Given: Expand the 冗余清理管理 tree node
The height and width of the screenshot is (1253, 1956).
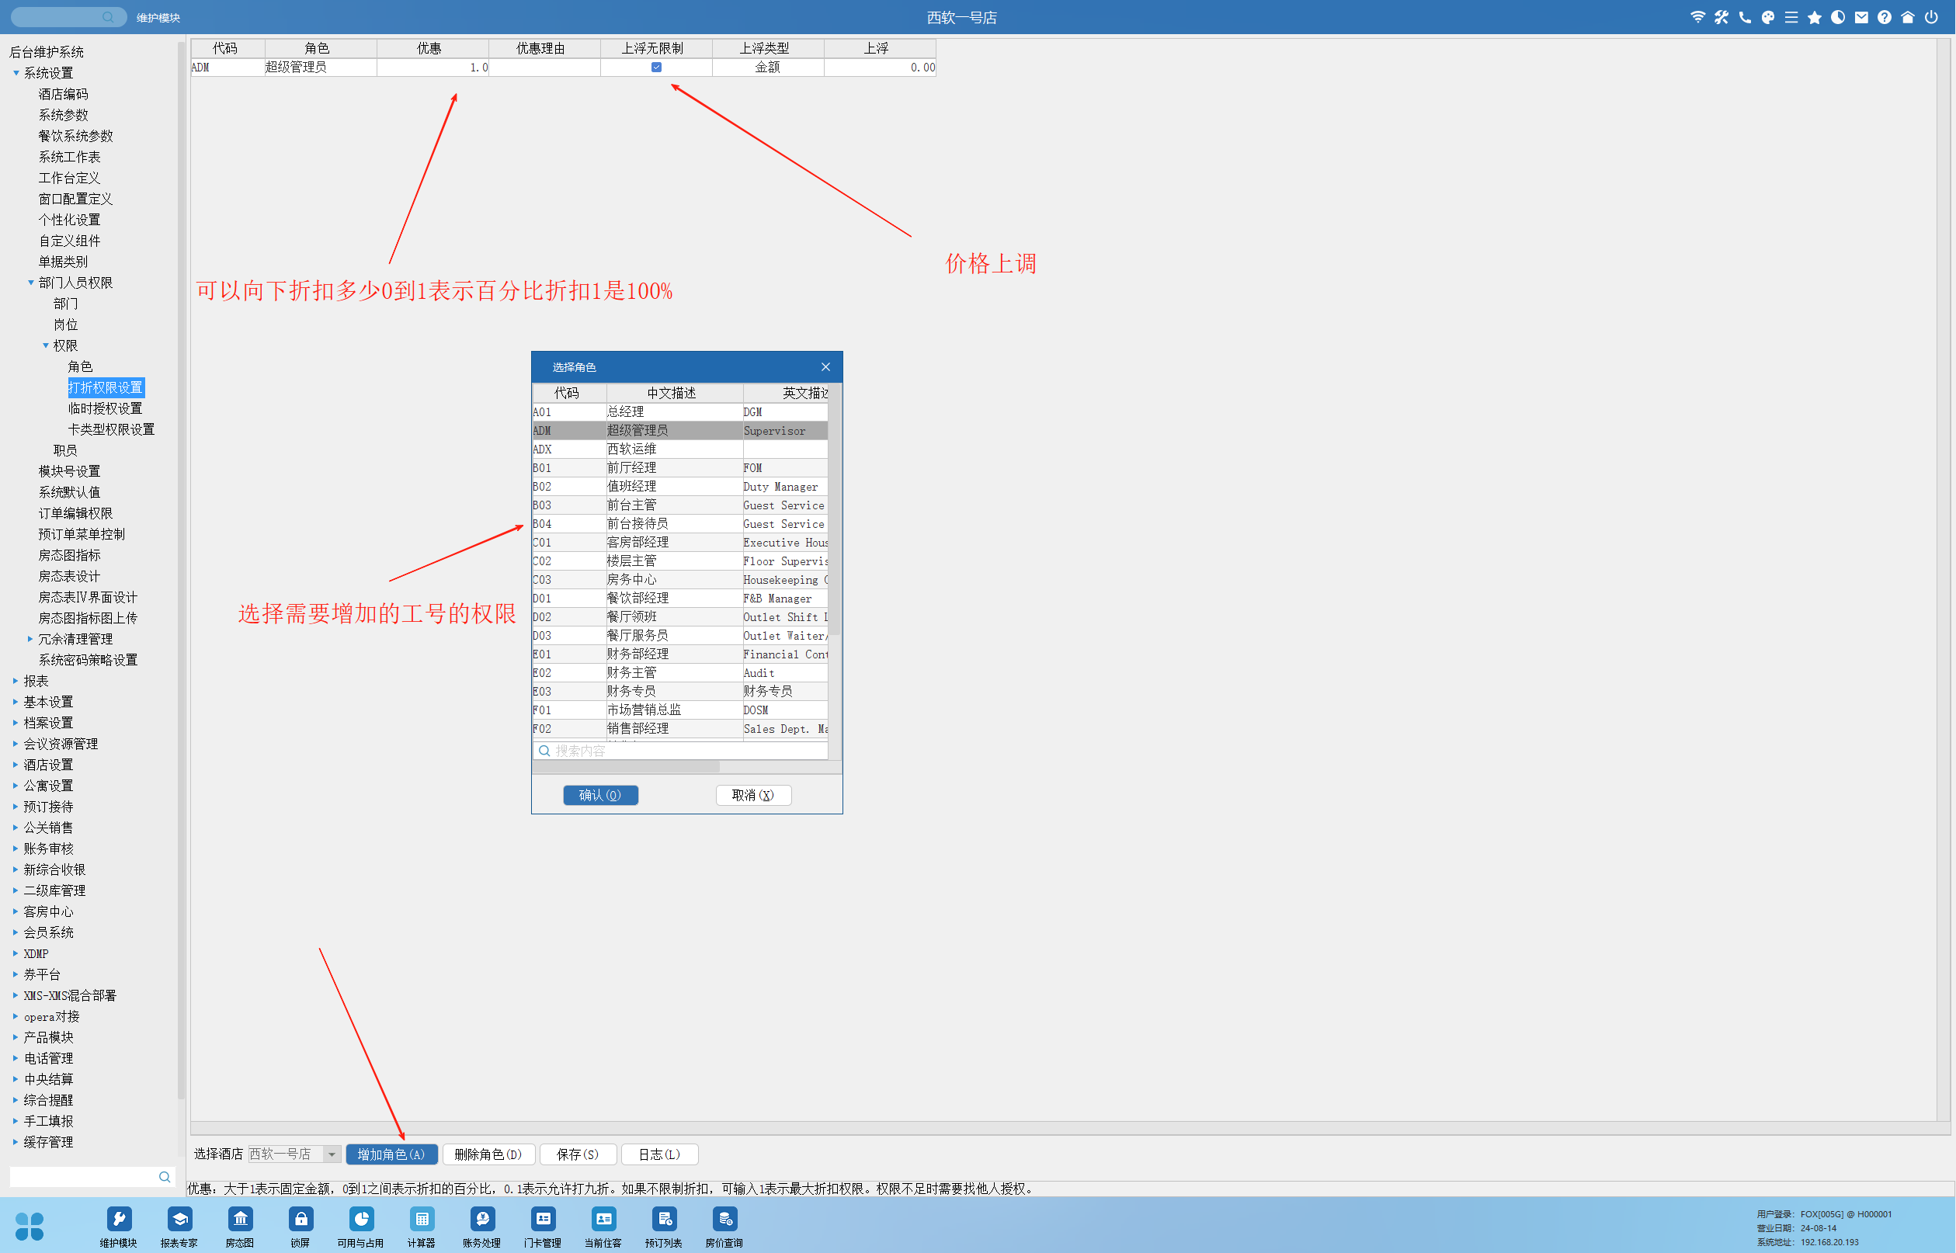Looking at the screenshot, I should (x=31, y=640).
